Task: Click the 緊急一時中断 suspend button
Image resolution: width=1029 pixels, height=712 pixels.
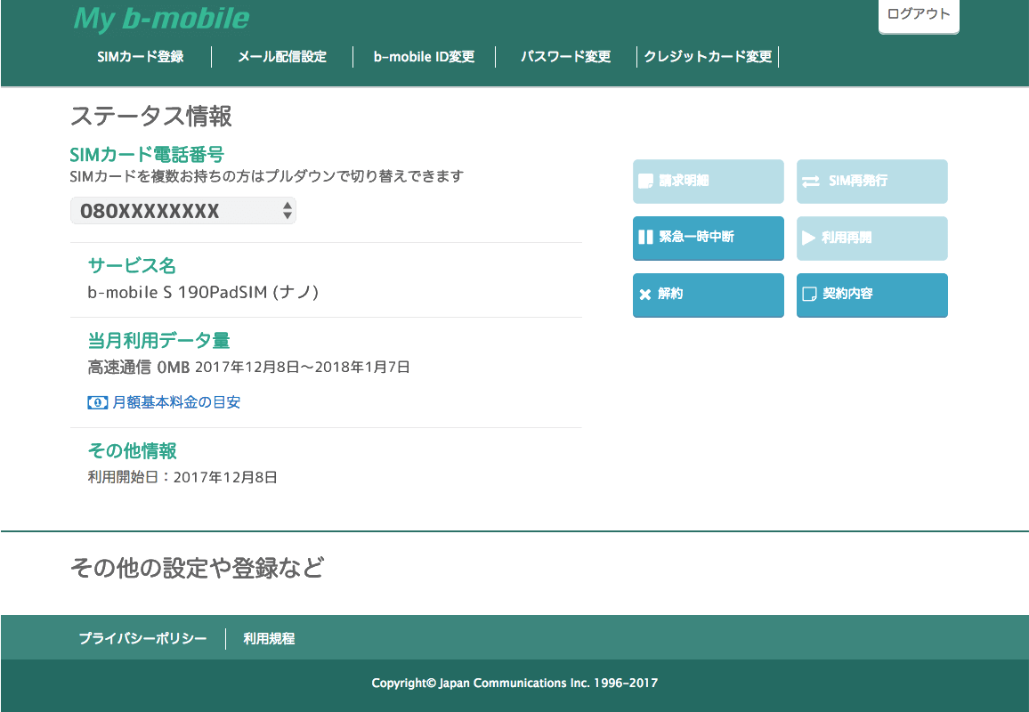Action: click(x=708, y=238)
